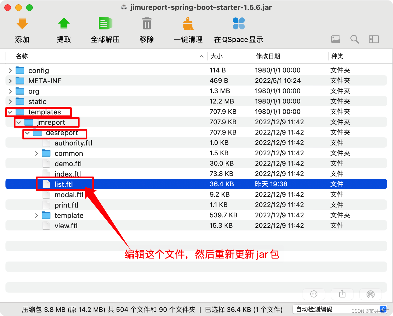Expand the config folder

(x=10, y=71)
